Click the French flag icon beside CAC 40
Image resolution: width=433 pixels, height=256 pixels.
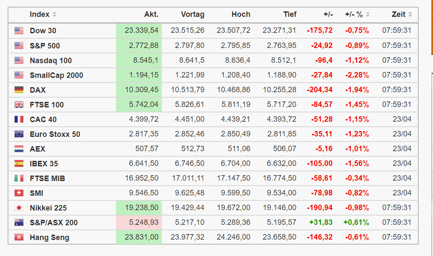click(19, 119)
